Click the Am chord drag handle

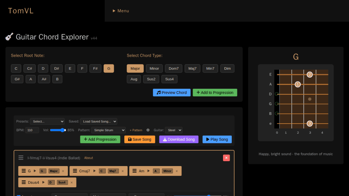click(134, 171)
